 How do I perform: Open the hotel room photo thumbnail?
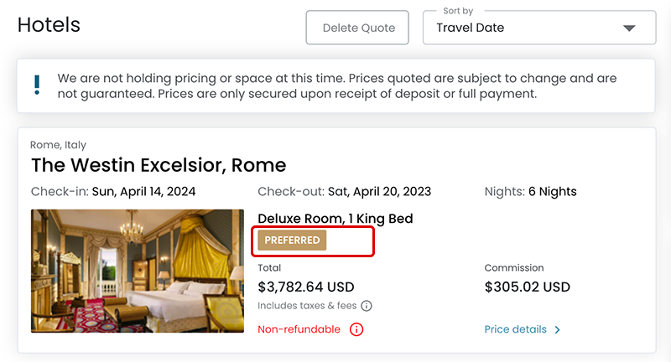click(138, 271)
